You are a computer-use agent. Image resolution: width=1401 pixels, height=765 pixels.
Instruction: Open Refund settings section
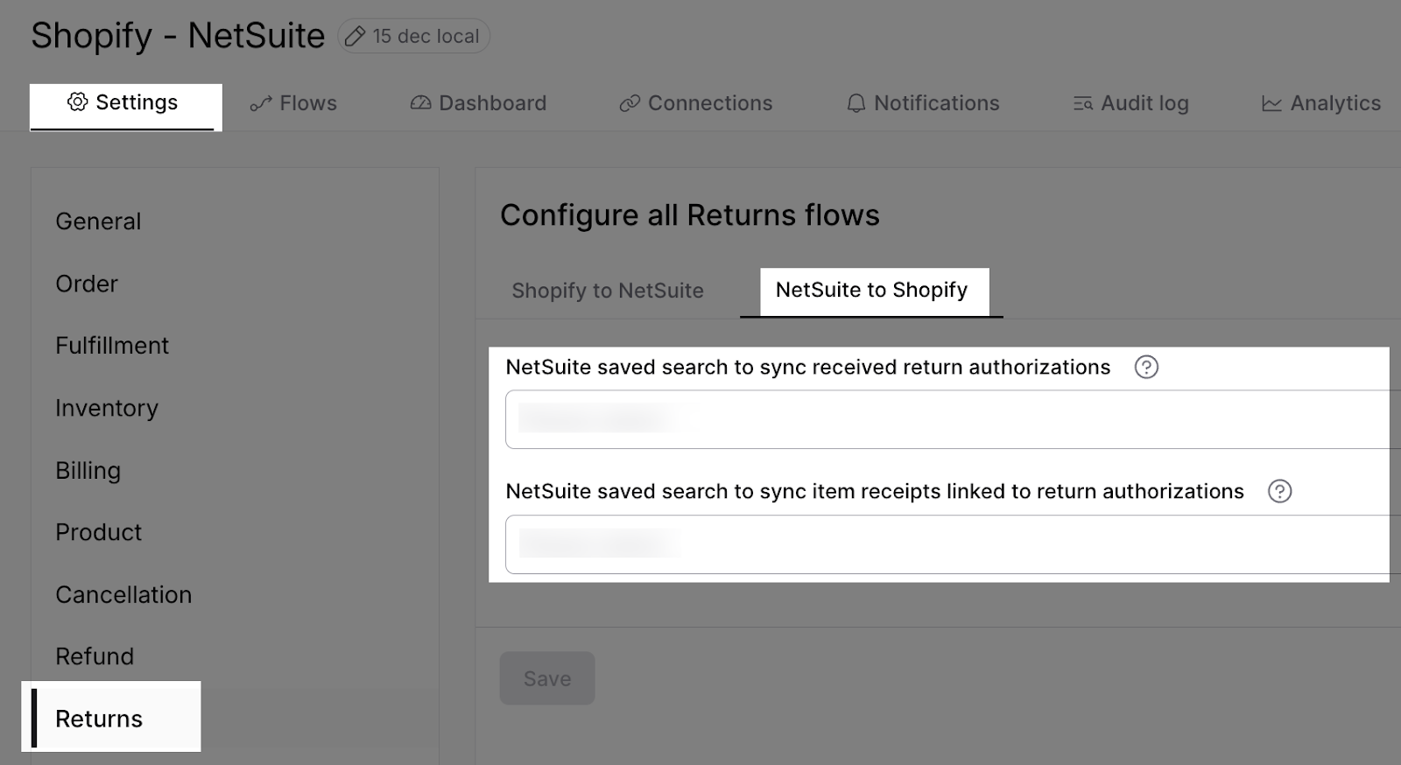95,656
